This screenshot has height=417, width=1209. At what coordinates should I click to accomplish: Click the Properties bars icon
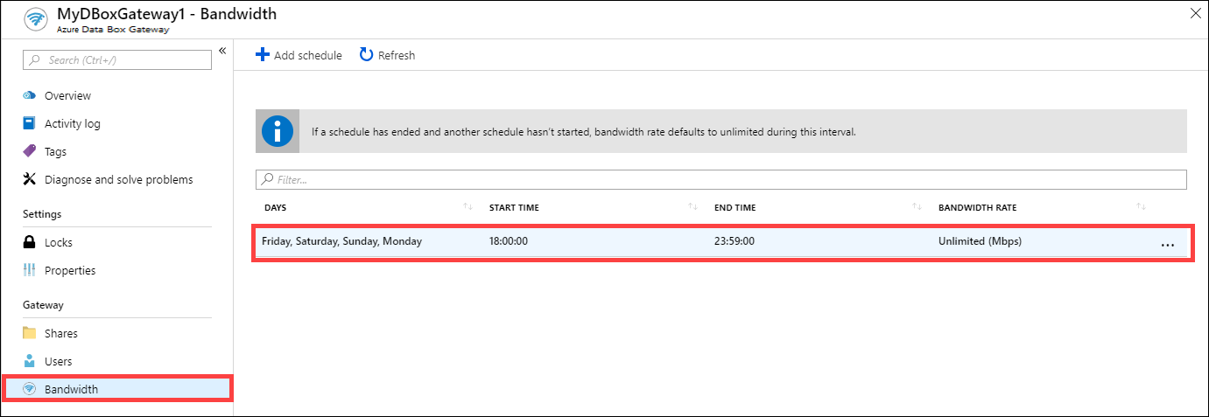(x=29, y=270)
